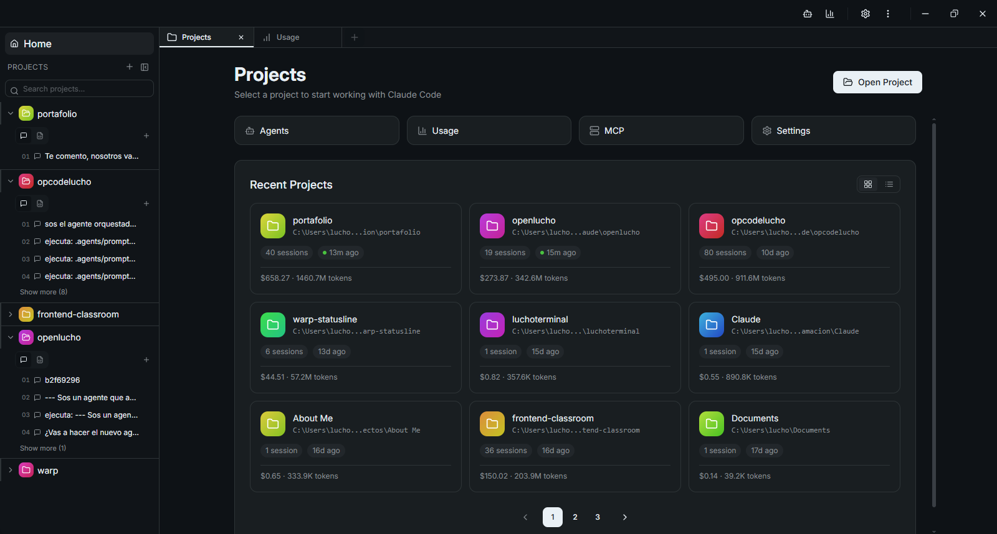Open frontend-classroom sidebar folder icon

(26, 314)
